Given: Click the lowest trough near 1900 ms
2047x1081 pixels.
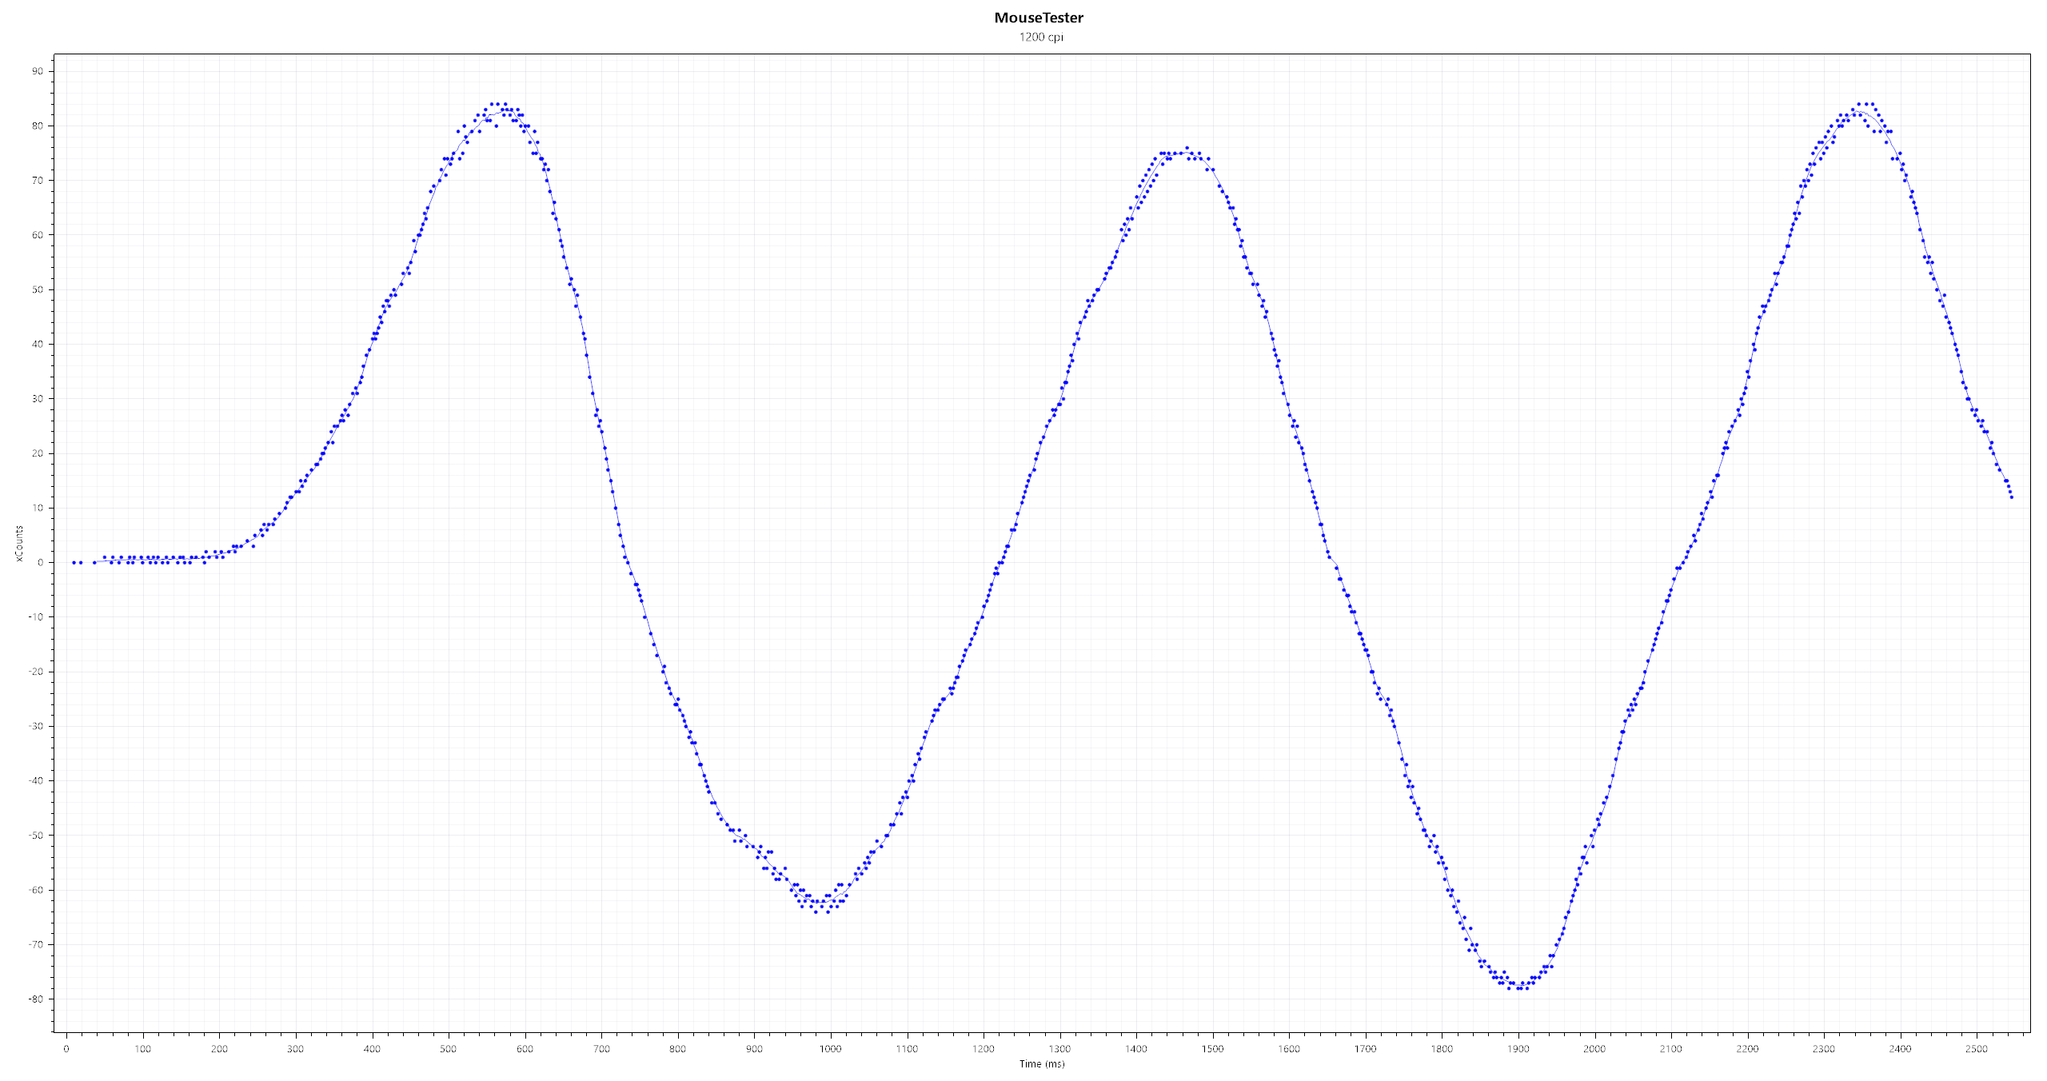Looking at the screenshot, I should [x=1518, y=986].
